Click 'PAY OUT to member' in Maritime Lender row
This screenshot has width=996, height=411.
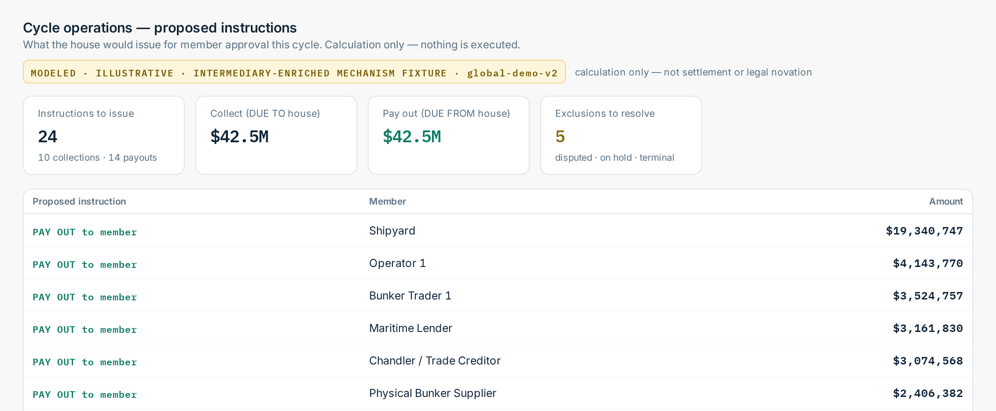pos(84,329)
